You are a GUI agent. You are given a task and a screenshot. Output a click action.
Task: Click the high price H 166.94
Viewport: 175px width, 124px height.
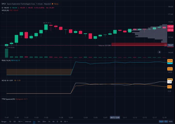point(13,8)
